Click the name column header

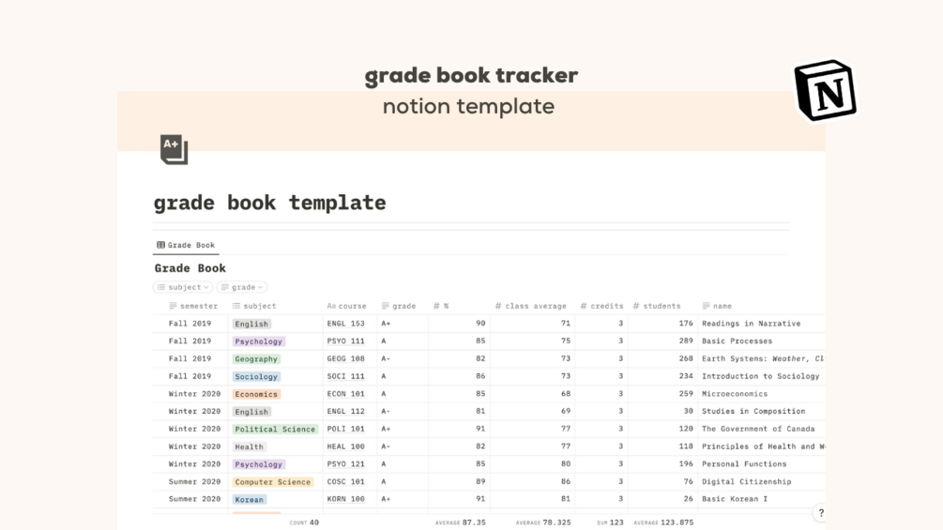click(x=717, y=306)
